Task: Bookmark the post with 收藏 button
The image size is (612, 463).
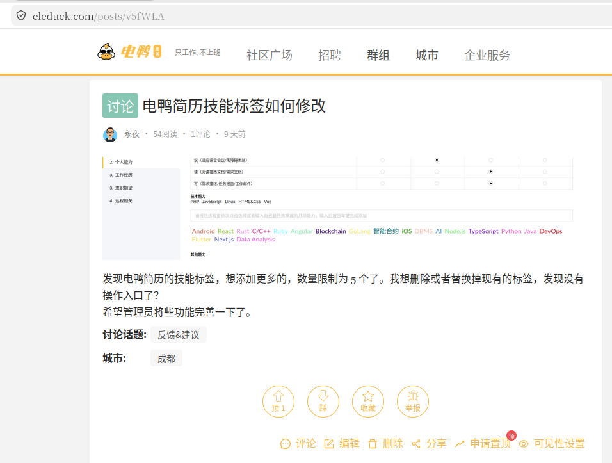Action: click(x=368, y=402)
